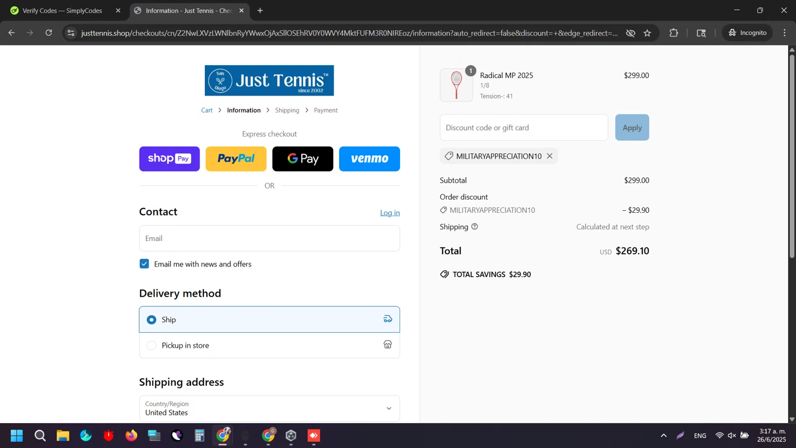
Task: Close the Verify Codes SimplyCodes tab
Action: pyautogui.click(x=118, y=11)
